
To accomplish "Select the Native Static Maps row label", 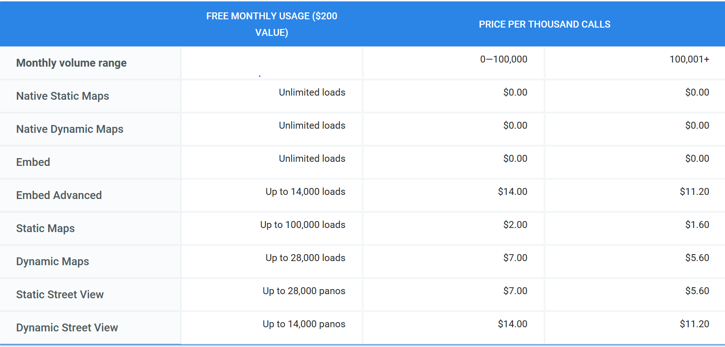I will tap(63, 96).
